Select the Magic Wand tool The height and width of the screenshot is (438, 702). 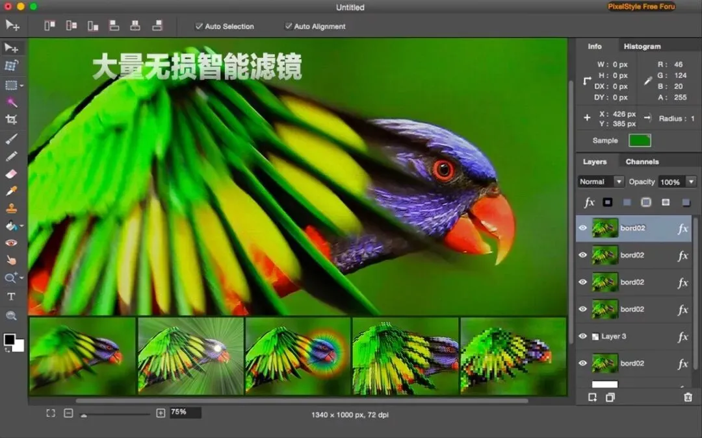[12, 103]
